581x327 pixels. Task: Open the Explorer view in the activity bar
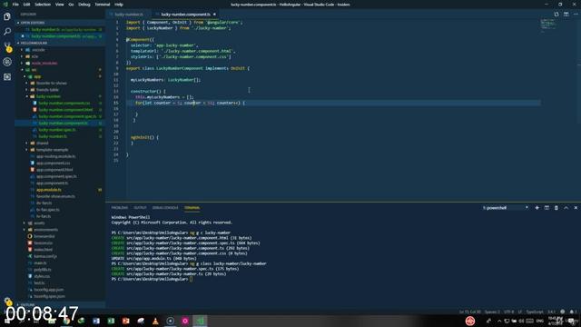point(7,16)
